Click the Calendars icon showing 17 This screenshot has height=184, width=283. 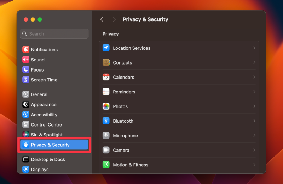tap(106, 77)
